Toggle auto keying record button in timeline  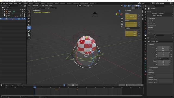point(64,85)
